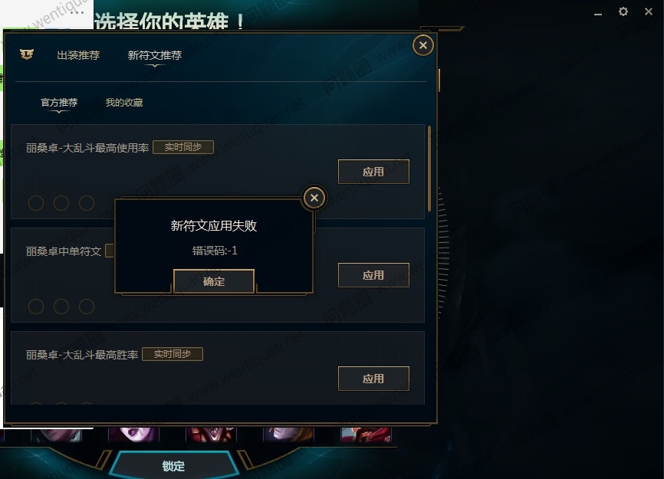Click the rune list vertical scrollbar
This screenshot has width=664, height=479.
click(x=429, y=169)
